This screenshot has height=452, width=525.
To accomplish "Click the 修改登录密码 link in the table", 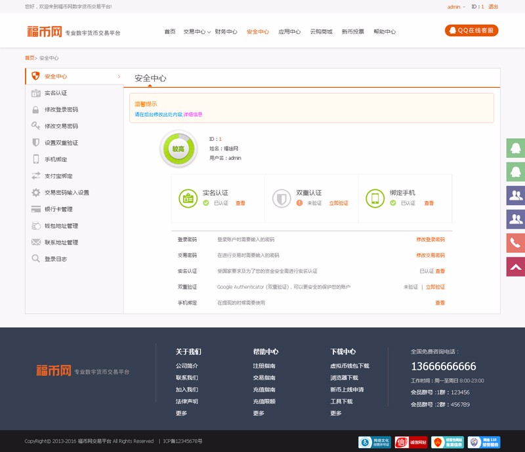I will tap(430, 239).
